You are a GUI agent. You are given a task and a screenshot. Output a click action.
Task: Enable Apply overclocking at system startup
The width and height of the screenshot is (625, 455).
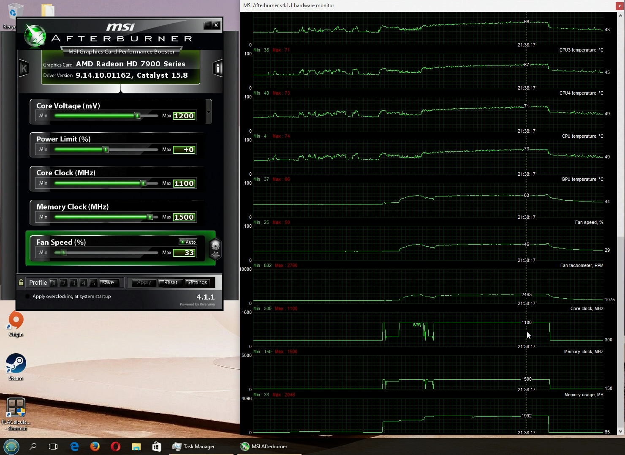tap(28, 297)
